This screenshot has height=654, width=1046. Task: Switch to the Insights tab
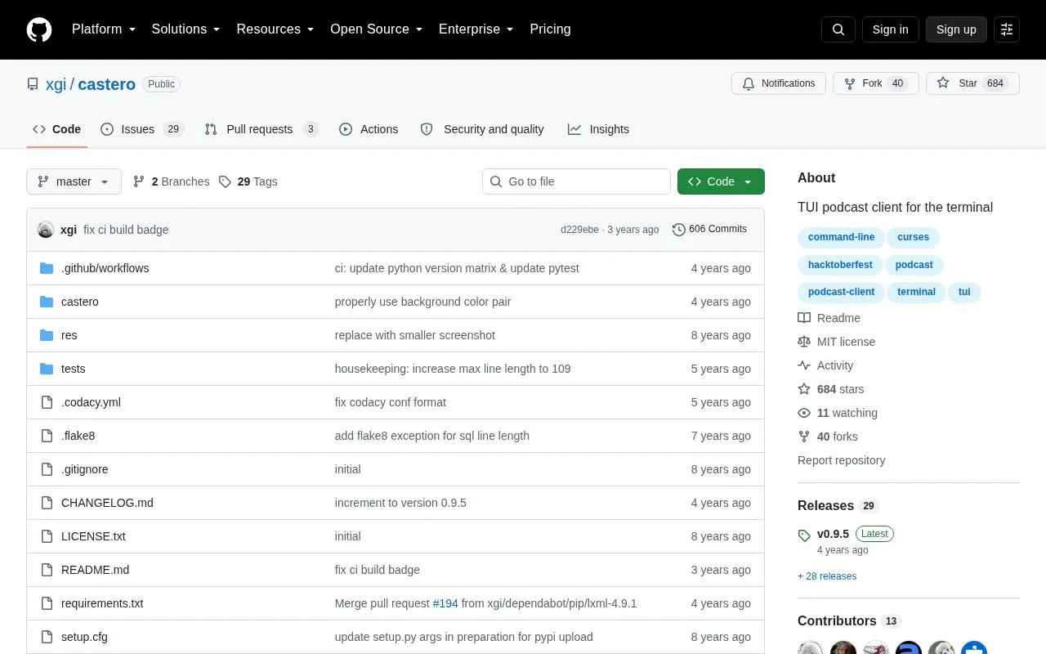click(x=598, y=129)
